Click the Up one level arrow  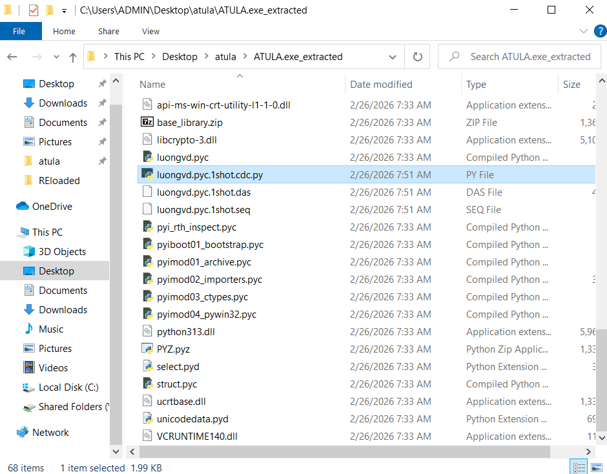(x=73, y=57)
